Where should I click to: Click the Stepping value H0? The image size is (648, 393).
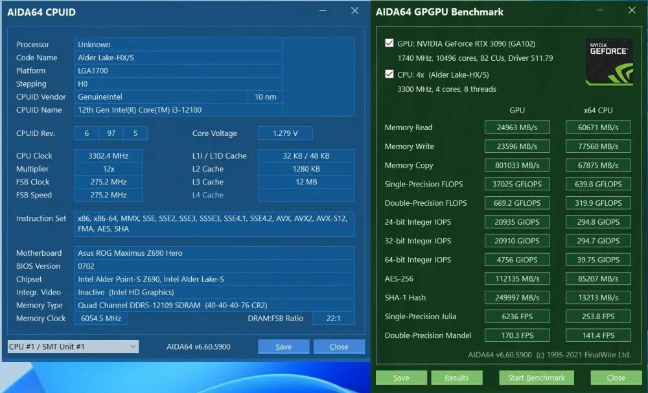pos(179,84)
